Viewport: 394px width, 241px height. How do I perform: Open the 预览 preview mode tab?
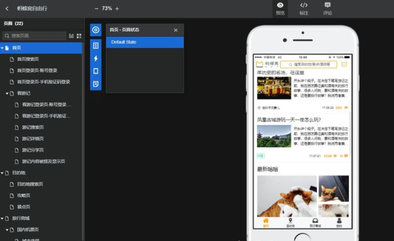(280, 9)
